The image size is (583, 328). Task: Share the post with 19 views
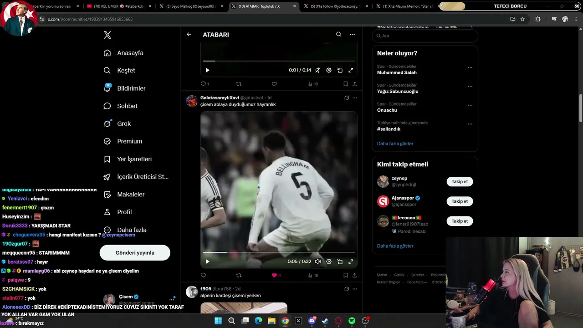(355, 84)
